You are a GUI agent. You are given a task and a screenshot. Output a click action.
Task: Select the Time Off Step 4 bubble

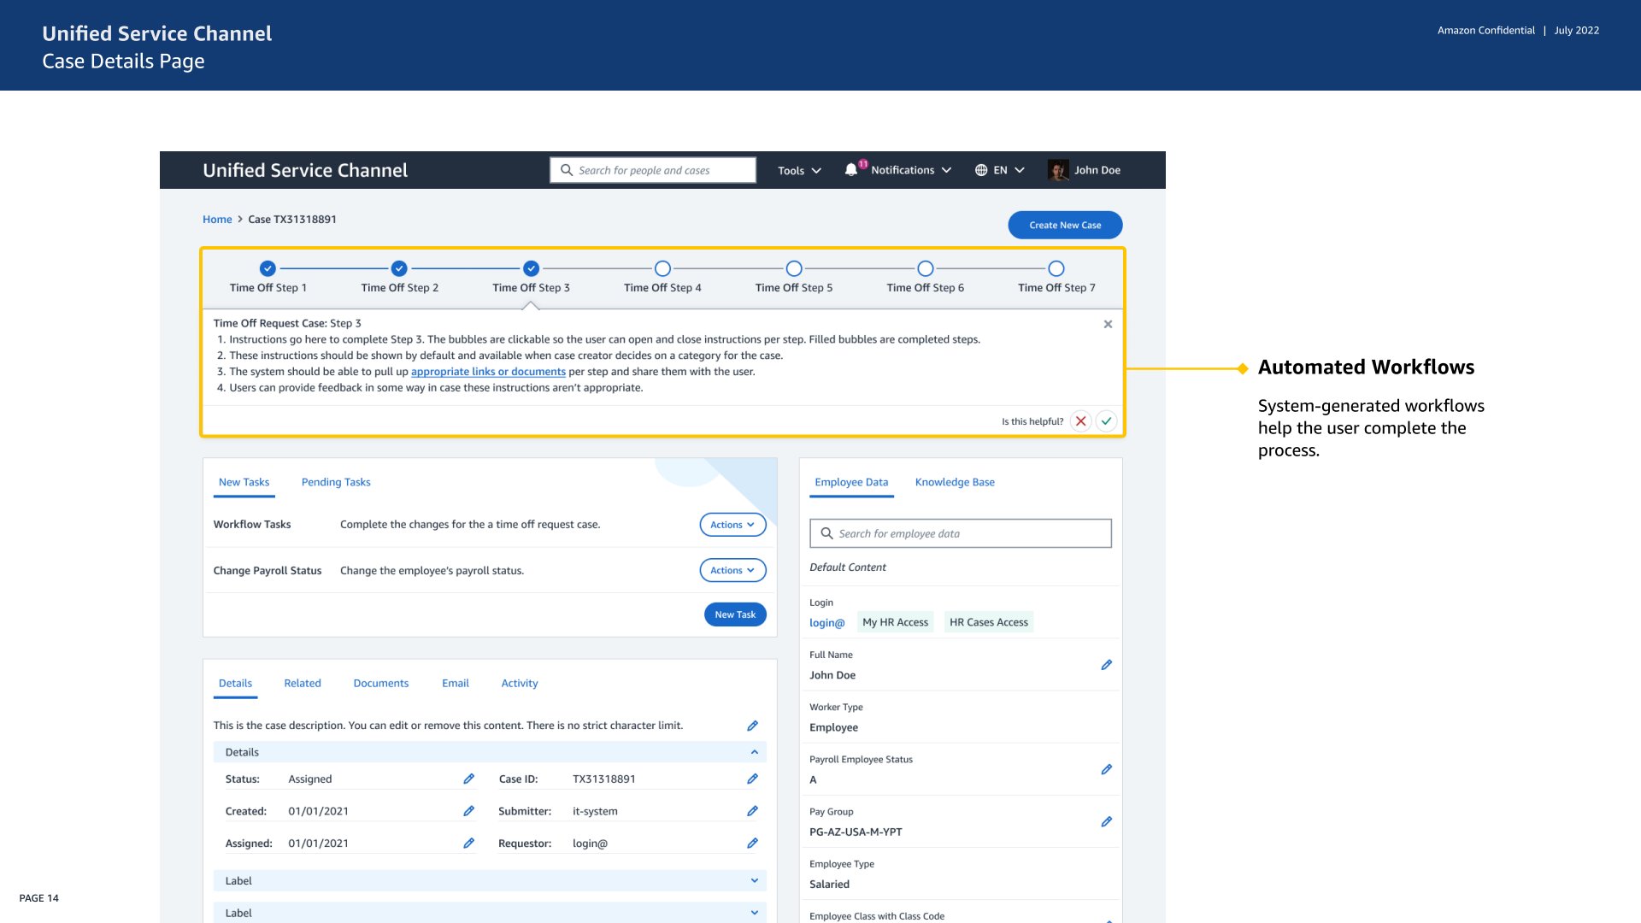pos(662,268)
